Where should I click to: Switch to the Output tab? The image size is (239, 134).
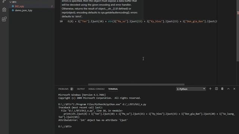[x=81, y=89]
